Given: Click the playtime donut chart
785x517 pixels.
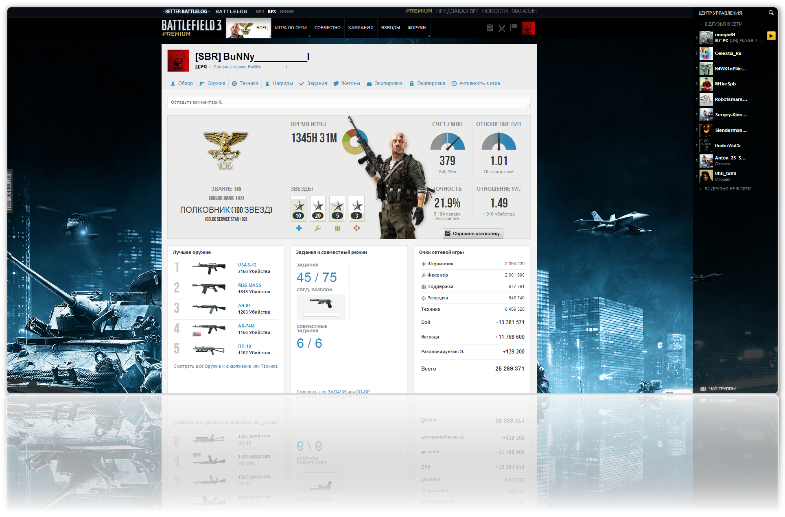Looking at the screenshot, I should pos(355,142).
